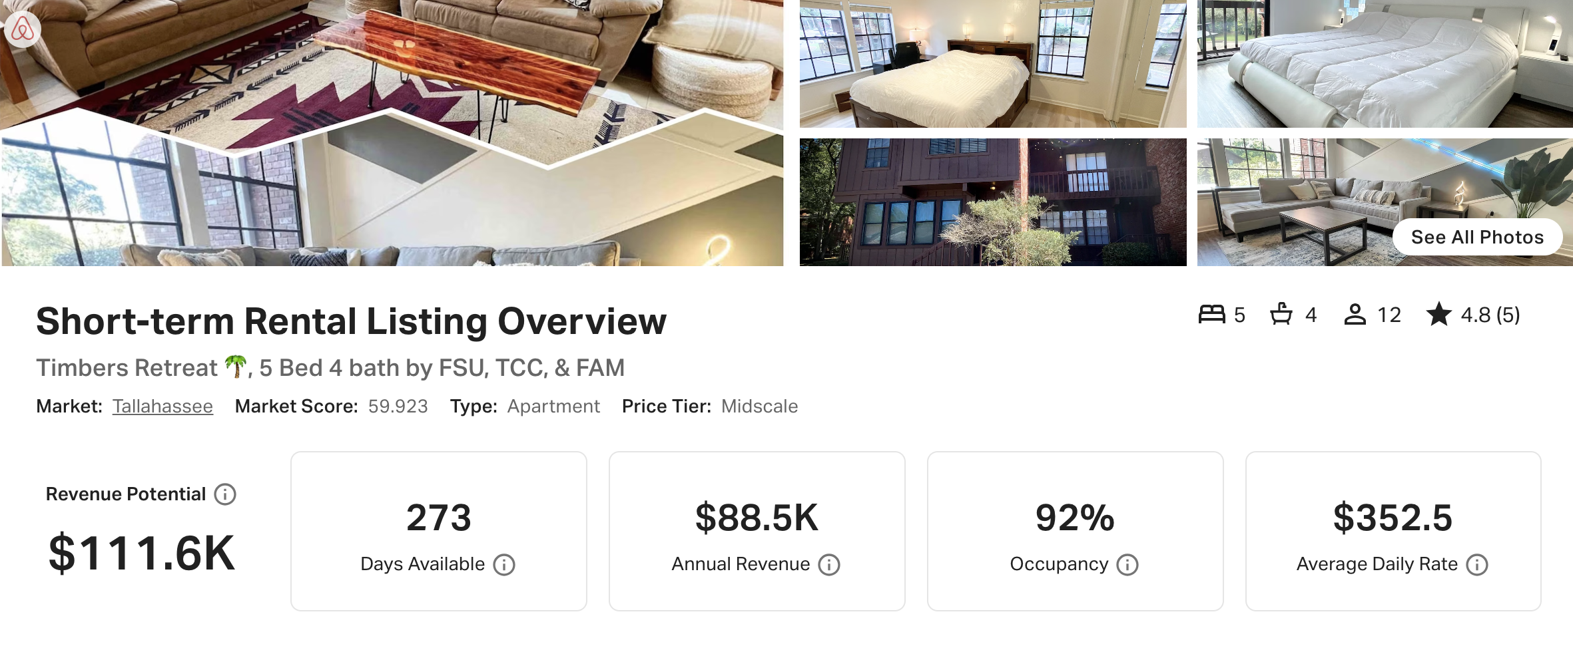
Task: Select the 92% Occupancy card
Action: coord(1076,531)
